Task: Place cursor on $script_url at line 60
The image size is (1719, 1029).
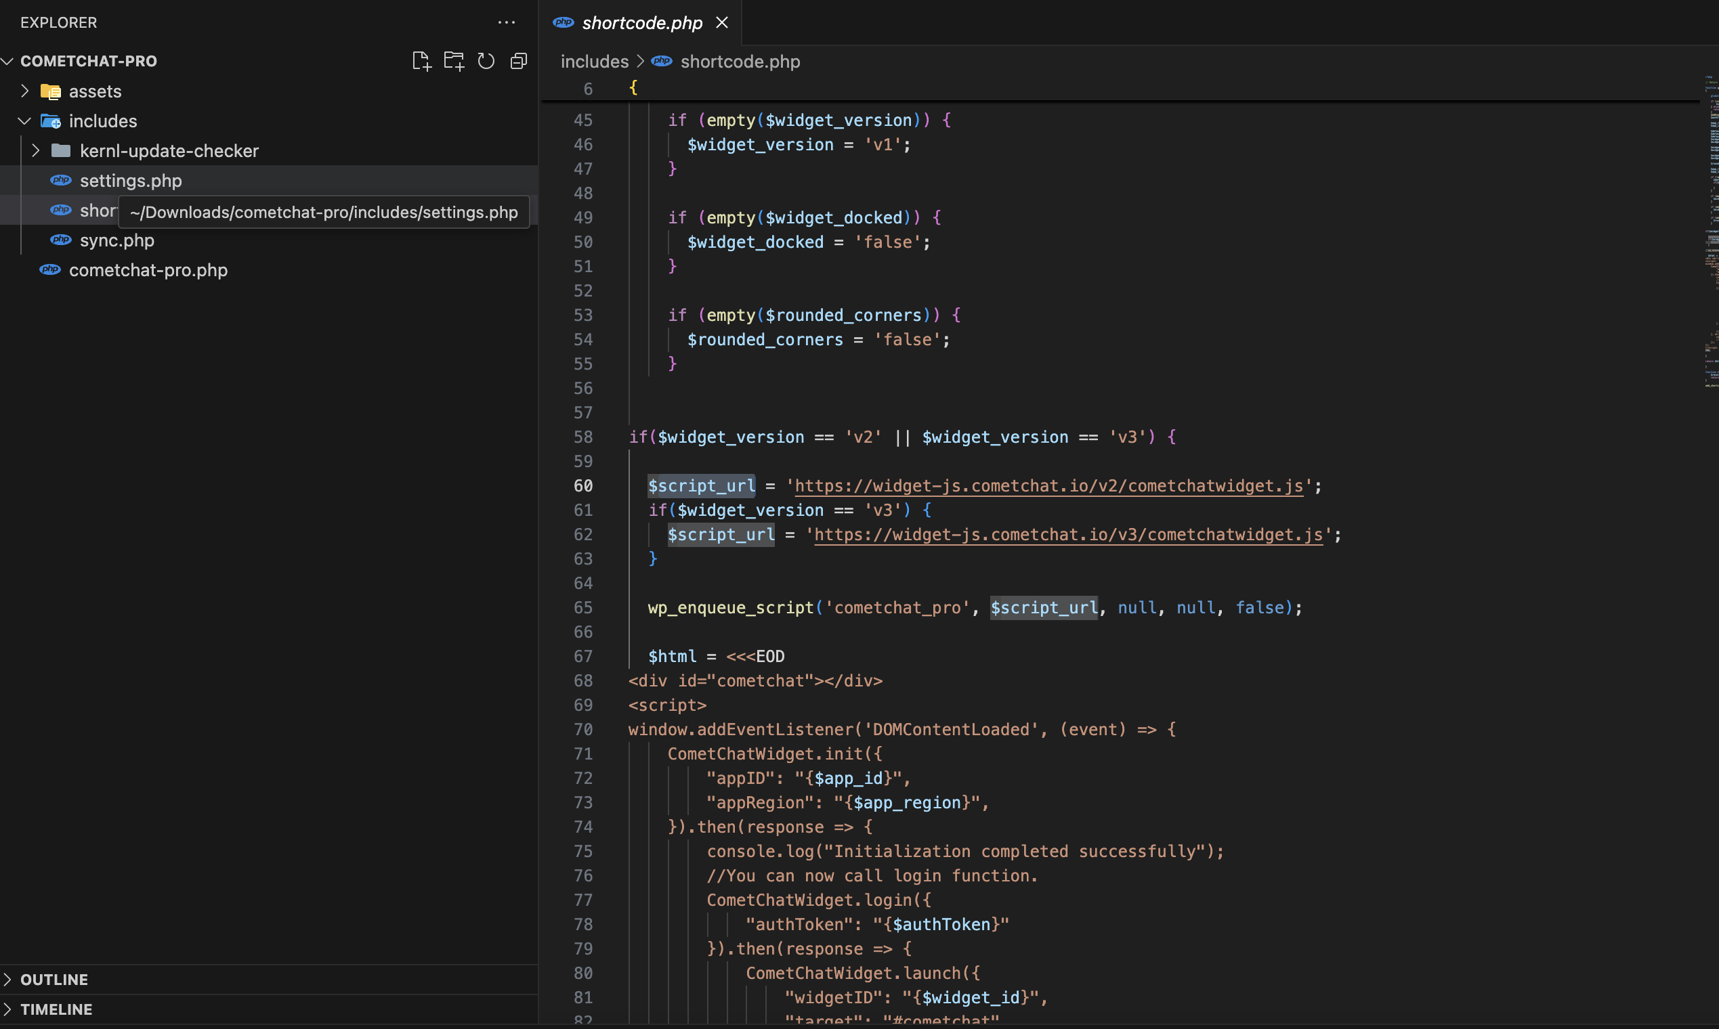Action: [x=701, y=486]
